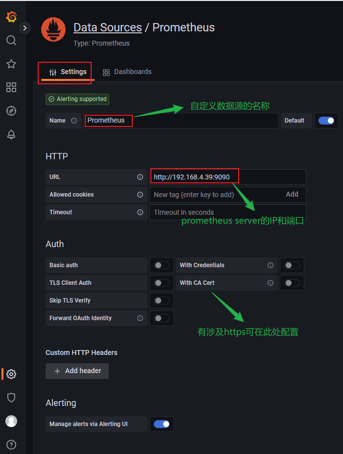
Task: Open Help question mark icon
Action: pos(11,445)
